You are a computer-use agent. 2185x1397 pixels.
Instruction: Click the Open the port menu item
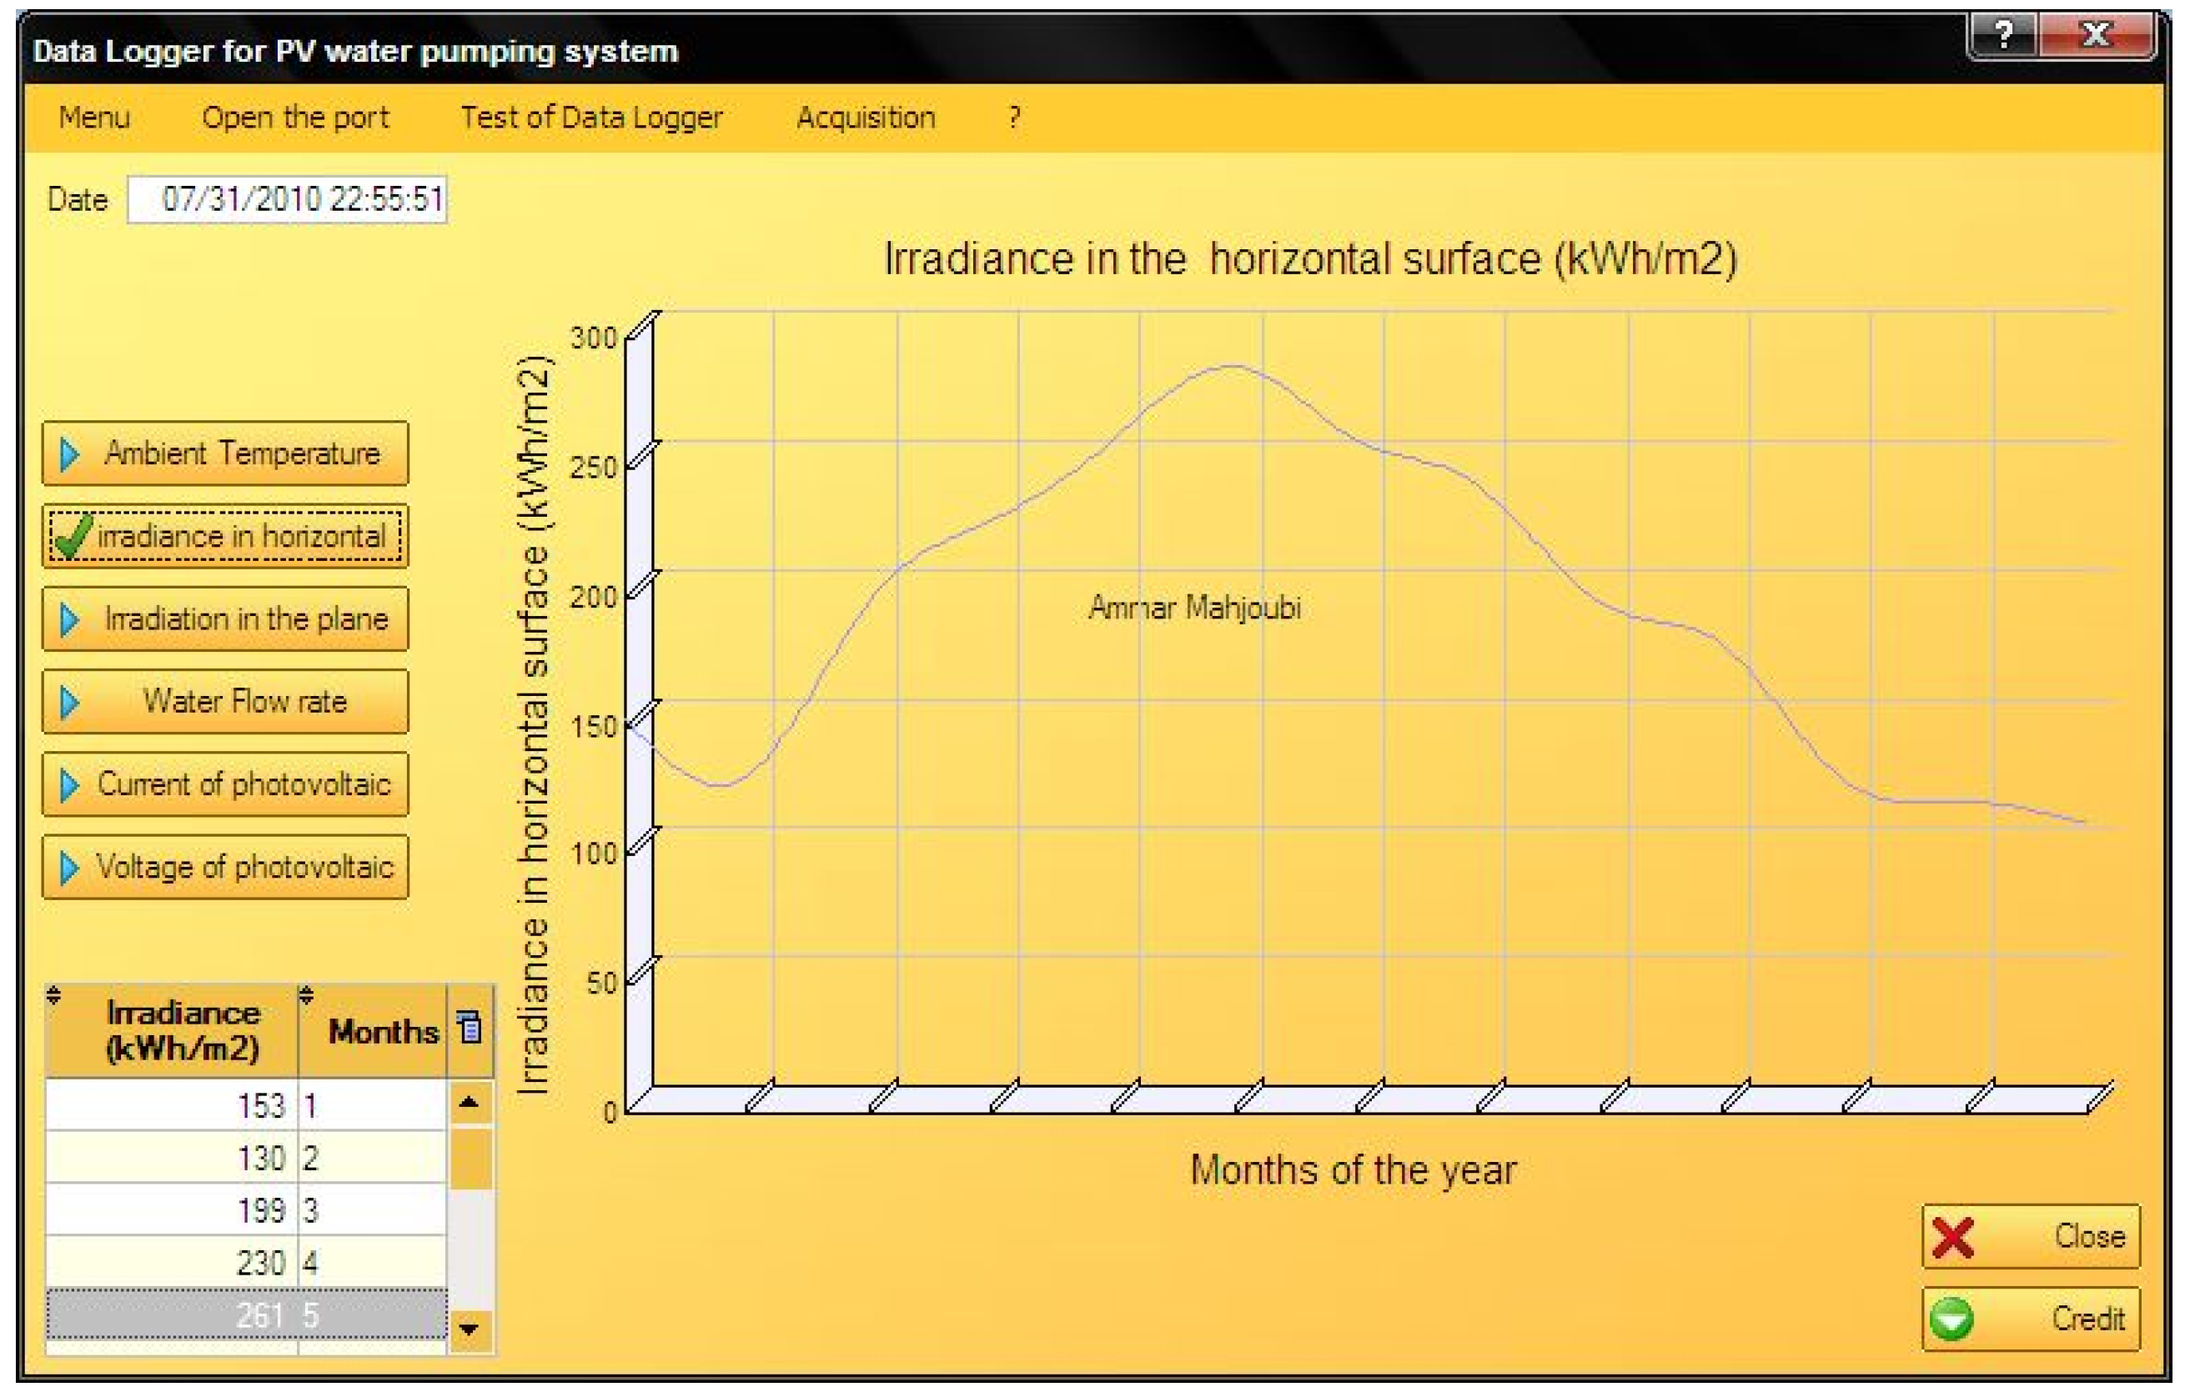click(295, 118)
